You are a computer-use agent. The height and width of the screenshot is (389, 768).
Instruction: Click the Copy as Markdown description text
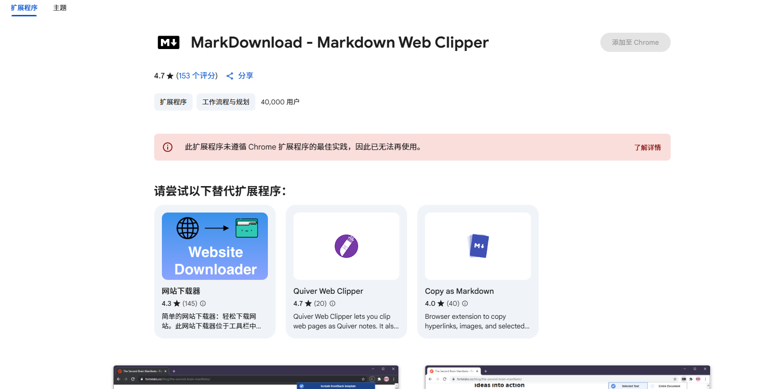477,321
